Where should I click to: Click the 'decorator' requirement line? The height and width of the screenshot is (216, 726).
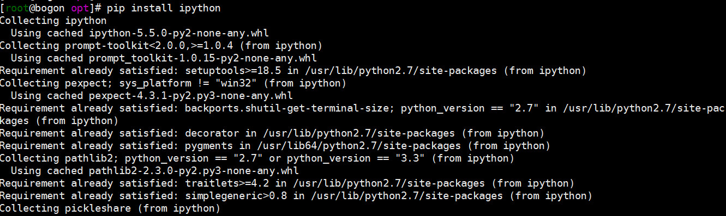[272, 134]
